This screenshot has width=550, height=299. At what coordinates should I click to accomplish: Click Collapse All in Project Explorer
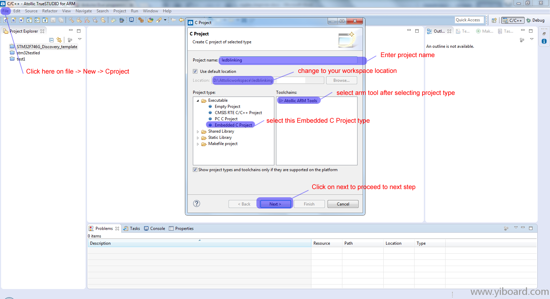pyautogui.click(x=52, y=40)
